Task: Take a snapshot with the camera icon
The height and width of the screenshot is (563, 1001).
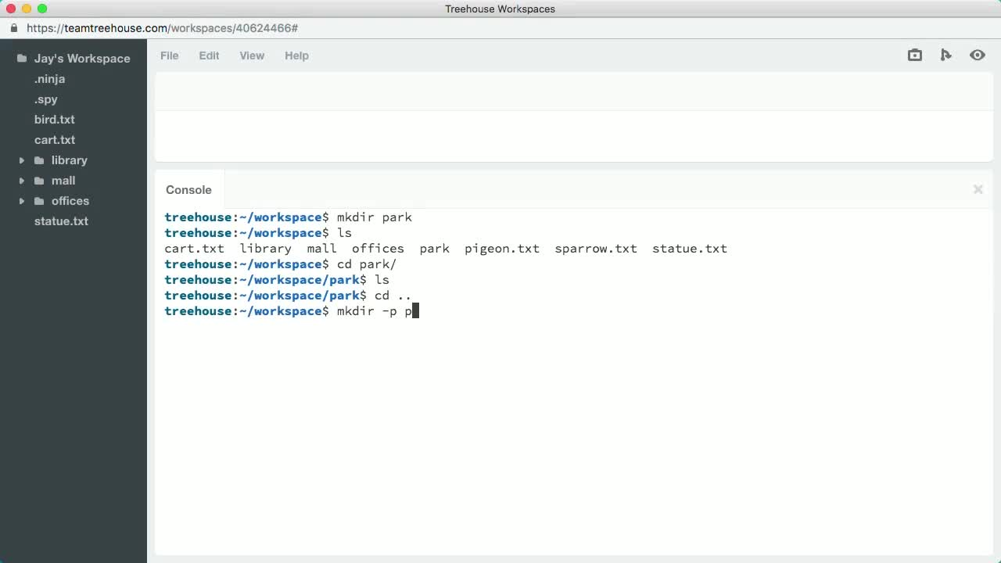Action: pos(914,55)
